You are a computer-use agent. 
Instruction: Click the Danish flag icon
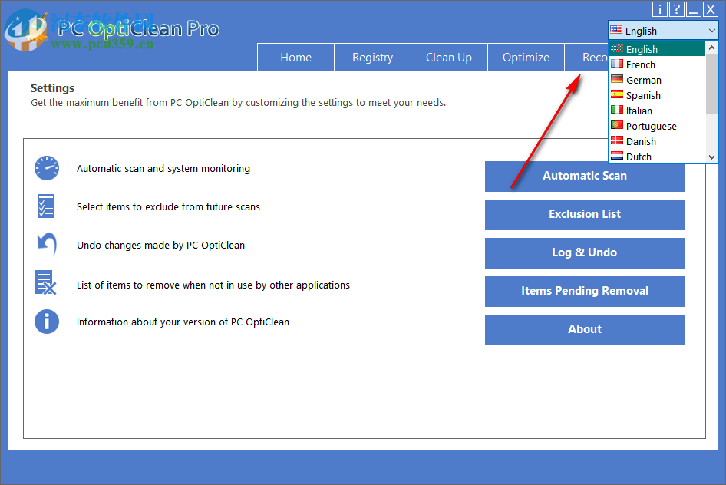coord(617,140)
